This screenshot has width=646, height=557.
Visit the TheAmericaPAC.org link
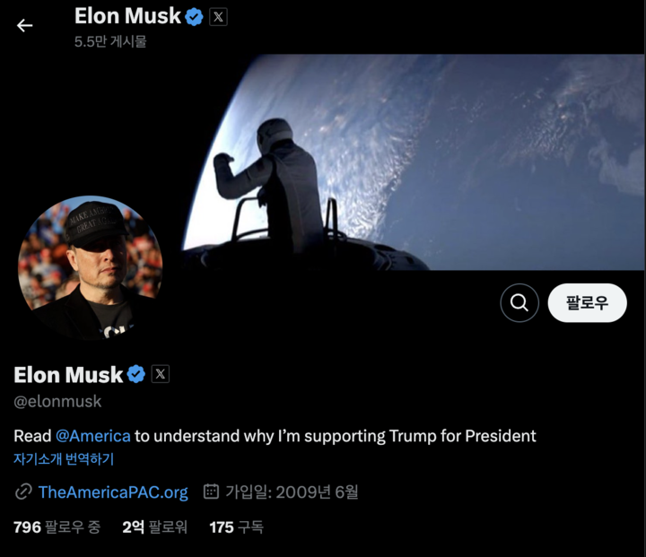point(113,492)
